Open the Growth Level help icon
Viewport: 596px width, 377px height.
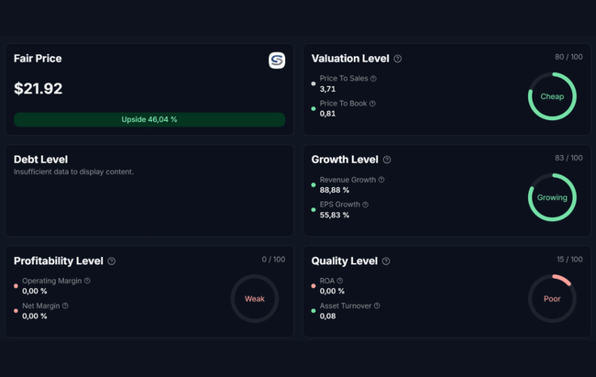coord(387,160)
